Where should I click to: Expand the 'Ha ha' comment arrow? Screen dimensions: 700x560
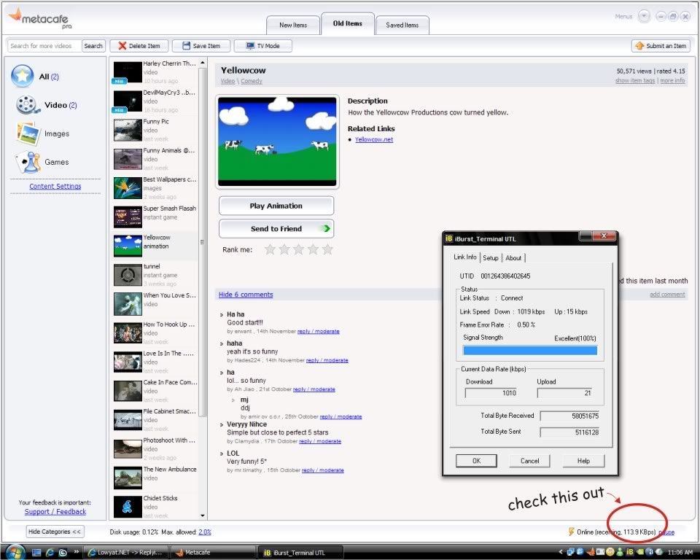click(222, 314)
